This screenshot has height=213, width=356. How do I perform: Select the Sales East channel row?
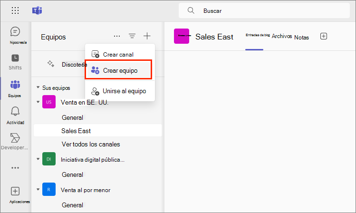(98, 131)
